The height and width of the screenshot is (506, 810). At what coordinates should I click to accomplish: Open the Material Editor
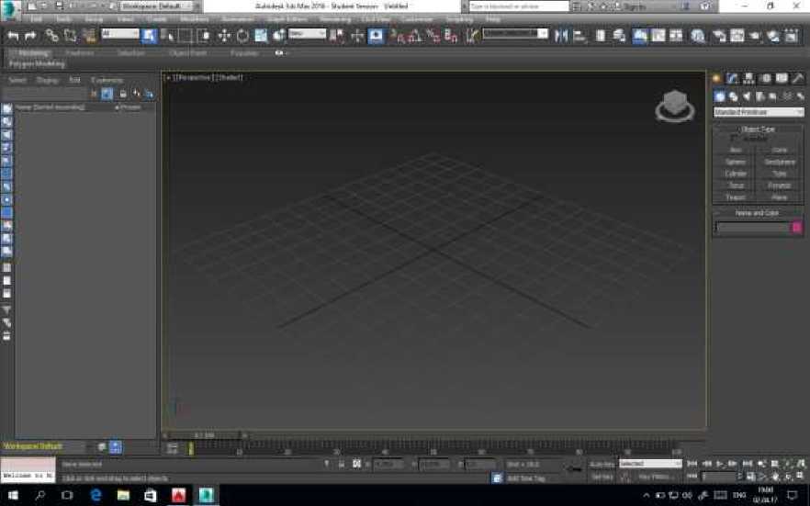[698, 36]
